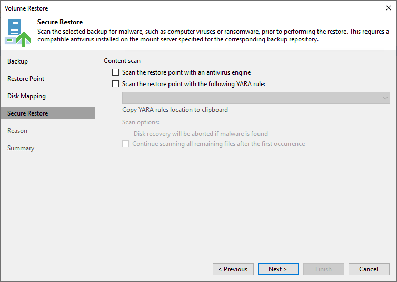Jump to the Reason step
The width and height of the screenshot is (397, 282).
(17, 131)
